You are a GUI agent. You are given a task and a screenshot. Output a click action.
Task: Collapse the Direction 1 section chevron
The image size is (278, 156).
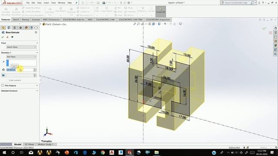pos(37,53)
